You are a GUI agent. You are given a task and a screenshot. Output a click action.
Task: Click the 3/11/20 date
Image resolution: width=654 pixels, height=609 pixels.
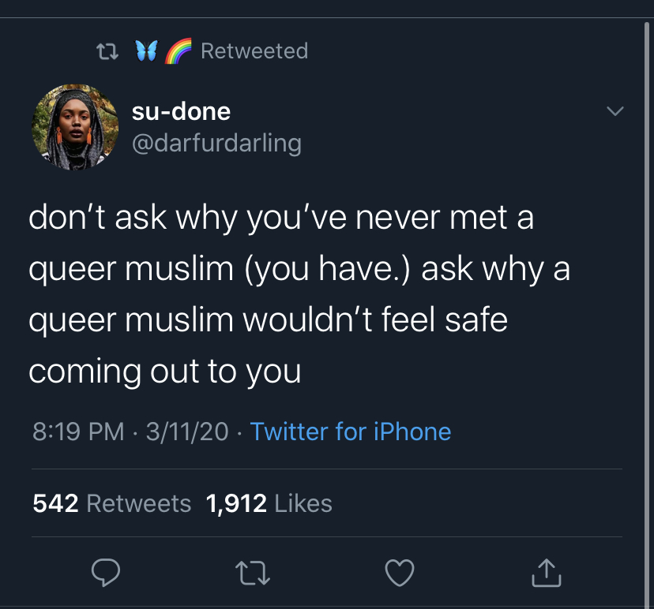point(186,432)
